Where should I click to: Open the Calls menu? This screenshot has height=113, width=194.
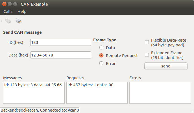click(x=8, y=12)
